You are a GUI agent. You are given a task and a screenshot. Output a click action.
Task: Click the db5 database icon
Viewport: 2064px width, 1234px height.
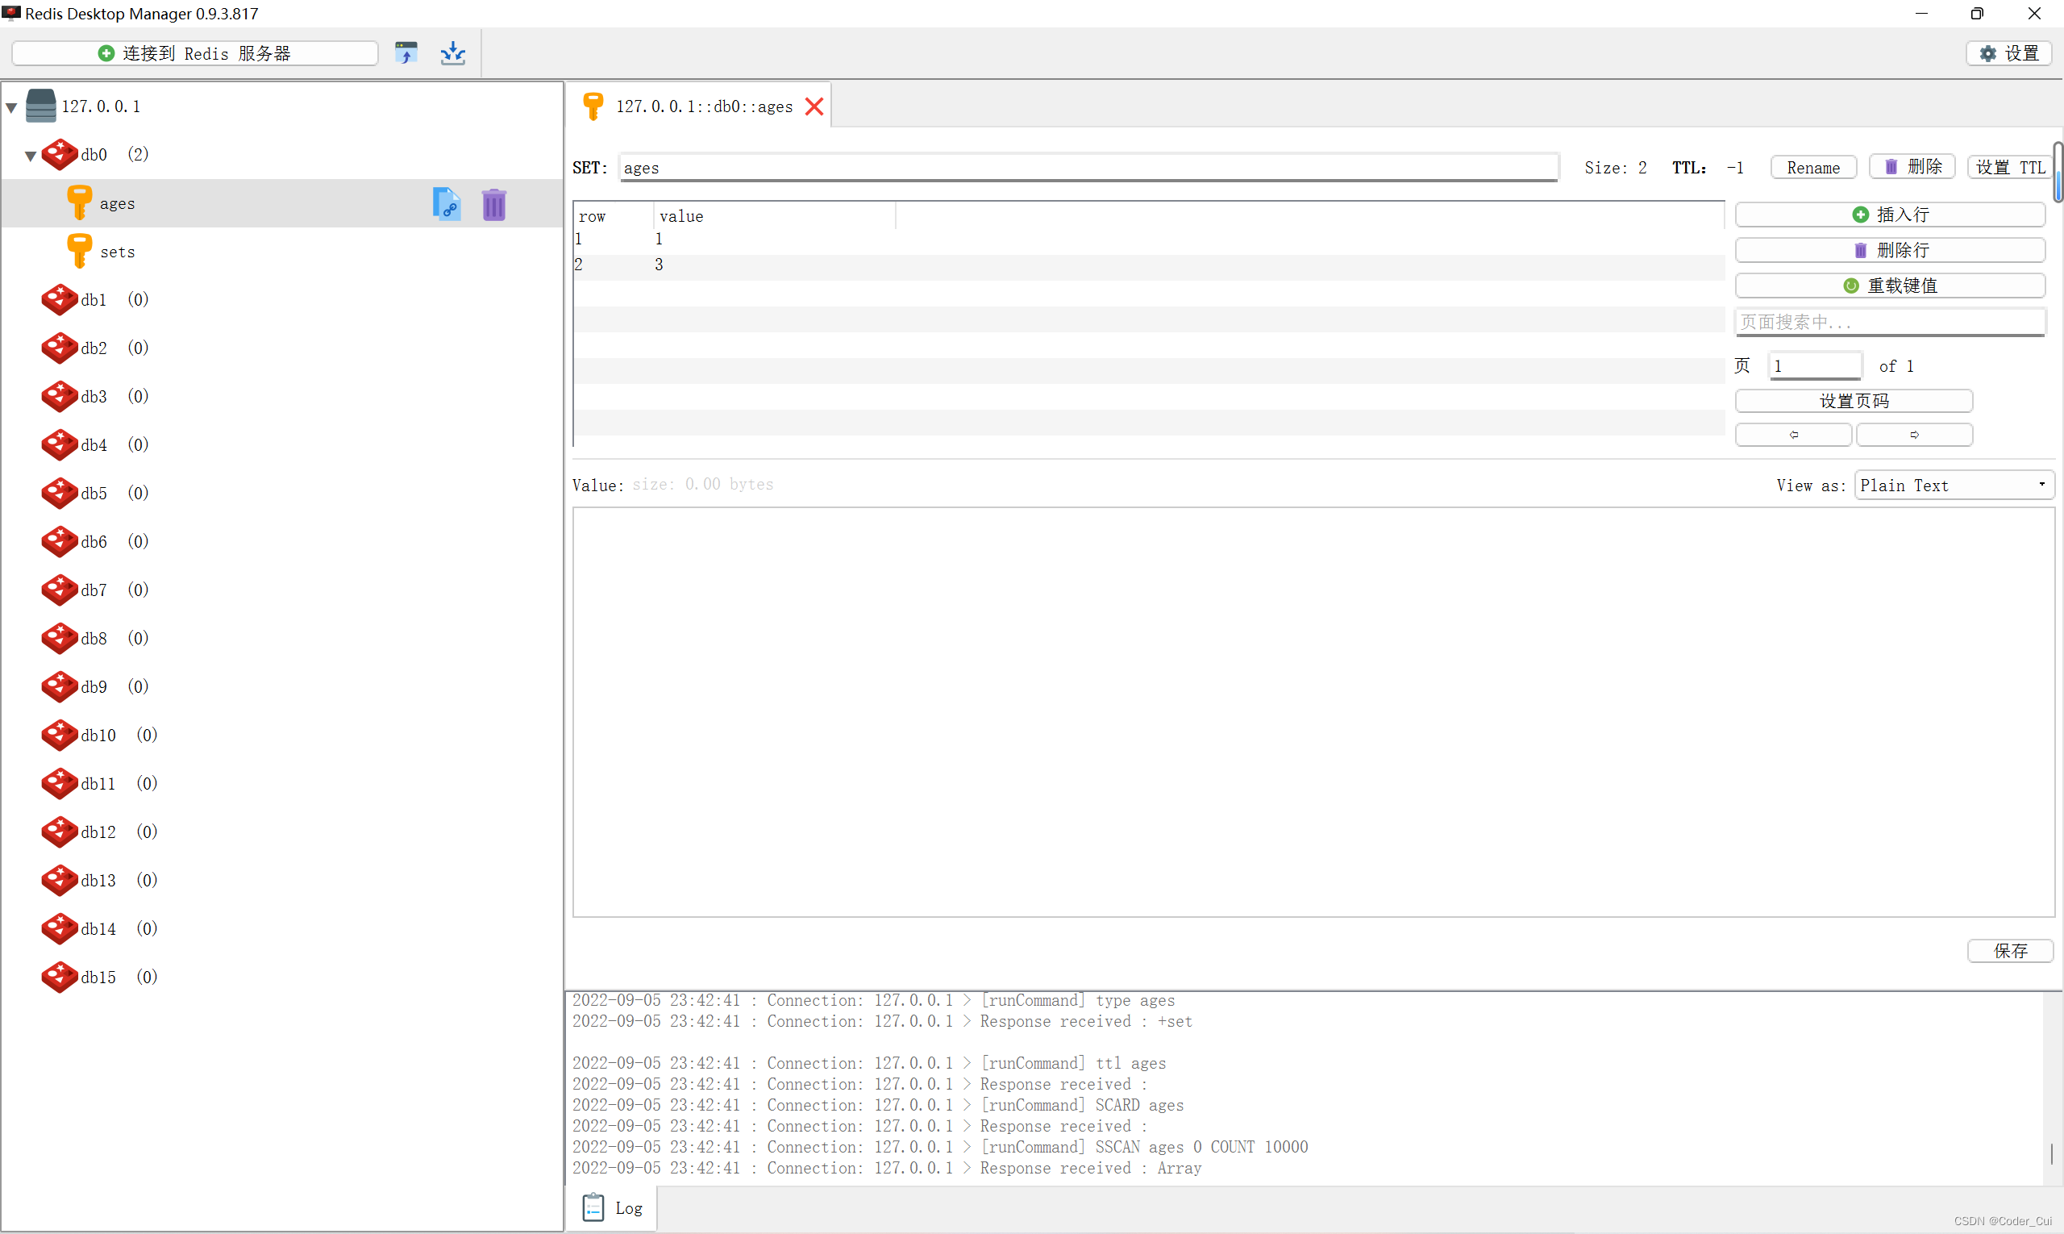[x=60, y=493]
